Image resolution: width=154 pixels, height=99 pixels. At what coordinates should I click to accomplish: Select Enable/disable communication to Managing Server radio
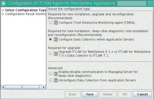point(50,73)
